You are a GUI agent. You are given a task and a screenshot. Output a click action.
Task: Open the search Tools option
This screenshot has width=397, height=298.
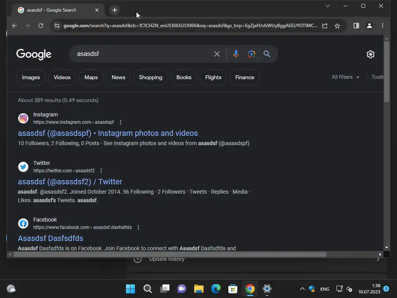click(377, 77)
